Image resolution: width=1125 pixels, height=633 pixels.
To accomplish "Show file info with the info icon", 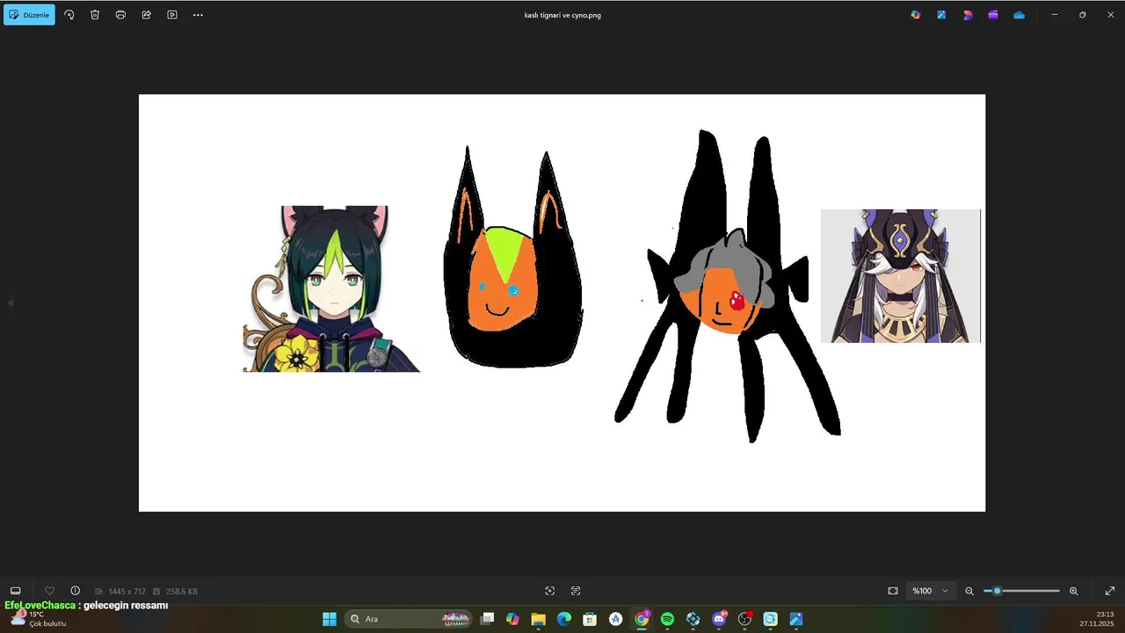I will [x=76, y=591].
